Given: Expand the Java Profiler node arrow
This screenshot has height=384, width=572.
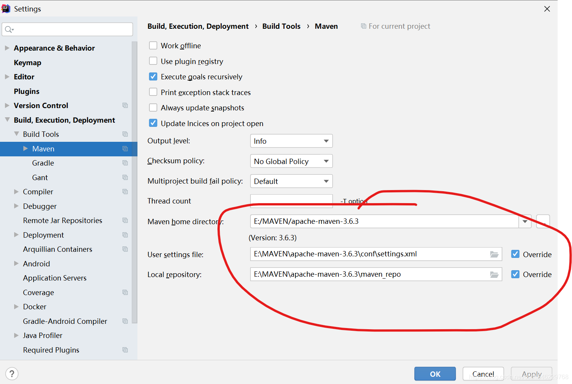Looking at the screenshot, I should click(16, 335).
